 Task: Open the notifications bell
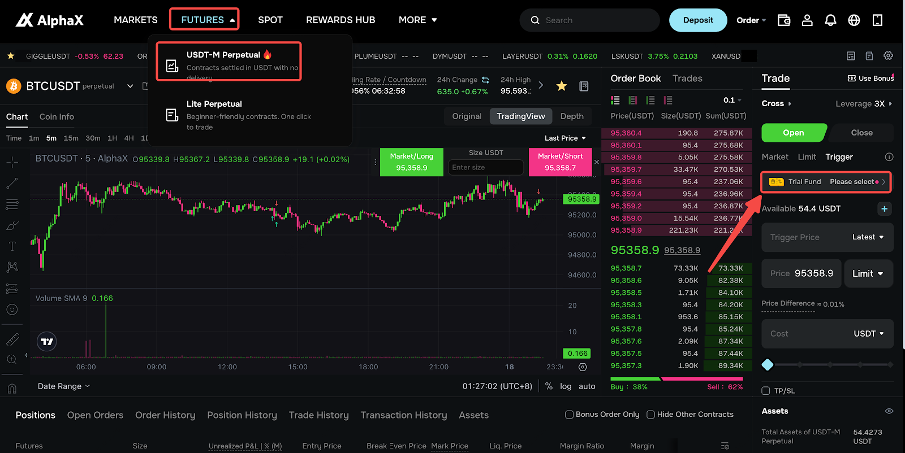pos(830,20)
